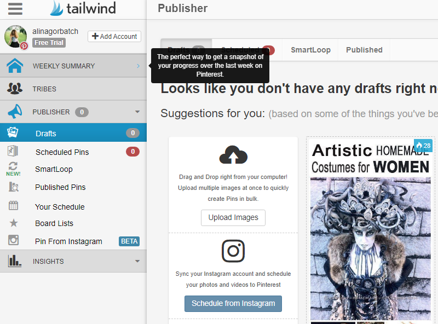Viewport: 438px width, 324px height.
Task: Click the Drafts images icon
Action: [x=13, y=132]
